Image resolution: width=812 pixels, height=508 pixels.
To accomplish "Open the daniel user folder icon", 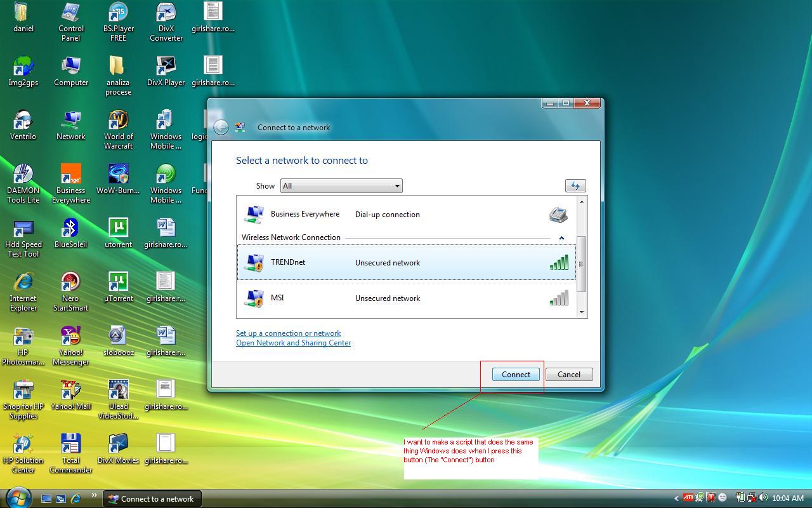I will point(23,18).
